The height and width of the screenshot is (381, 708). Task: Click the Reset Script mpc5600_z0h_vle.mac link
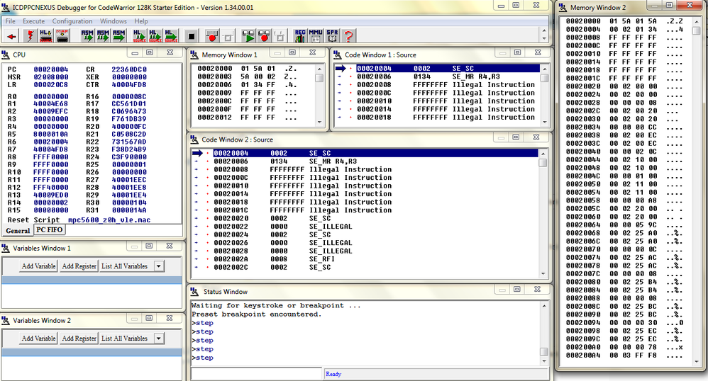(109, 220)
